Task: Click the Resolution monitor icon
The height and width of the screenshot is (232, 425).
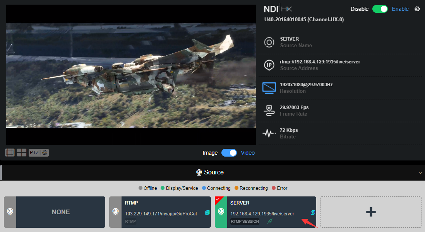Action: tap(269, 88)
